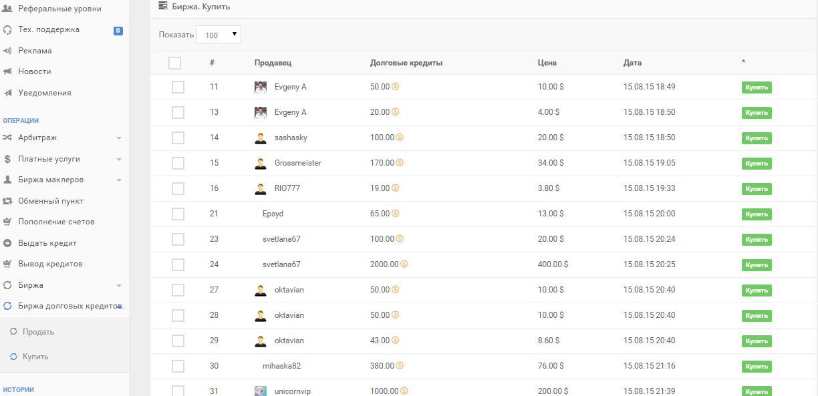Click the coin icon next to 2000.00
Screen dimensions: 818x396
click(404, 264)
